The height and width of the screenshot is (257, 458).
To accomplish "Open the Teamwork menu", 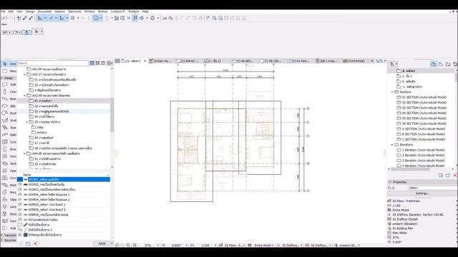I will tap(74, 11).
